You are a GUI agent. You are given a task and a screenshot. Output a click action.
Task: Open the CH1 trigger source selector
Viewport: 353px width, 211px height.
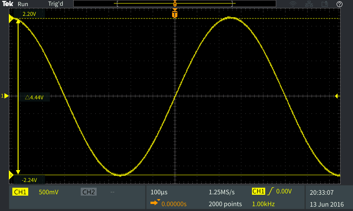[x=258, y=192]
